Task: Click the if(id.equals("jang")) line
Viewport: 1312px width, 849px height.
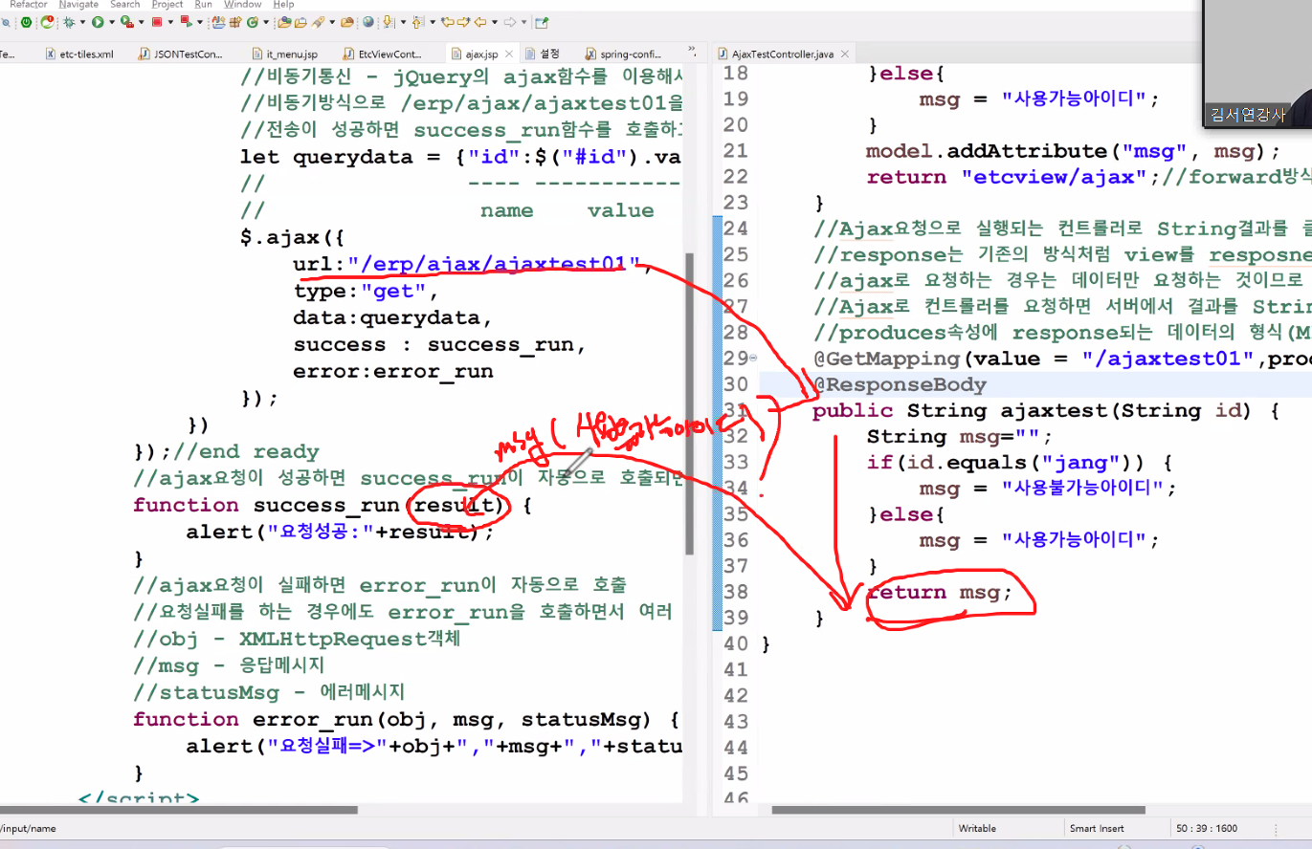Action: [1019, 463]
